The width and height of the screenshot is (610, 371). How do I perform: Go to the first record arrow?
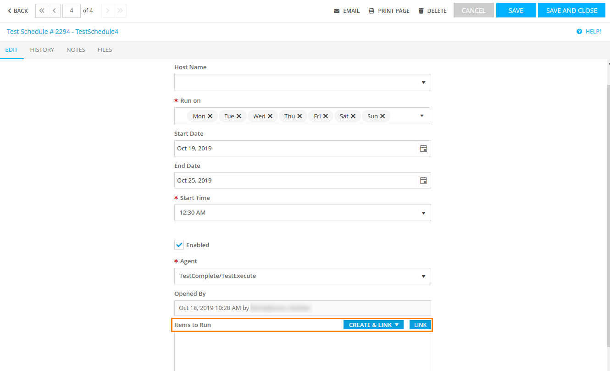click(x=42, y=11)
